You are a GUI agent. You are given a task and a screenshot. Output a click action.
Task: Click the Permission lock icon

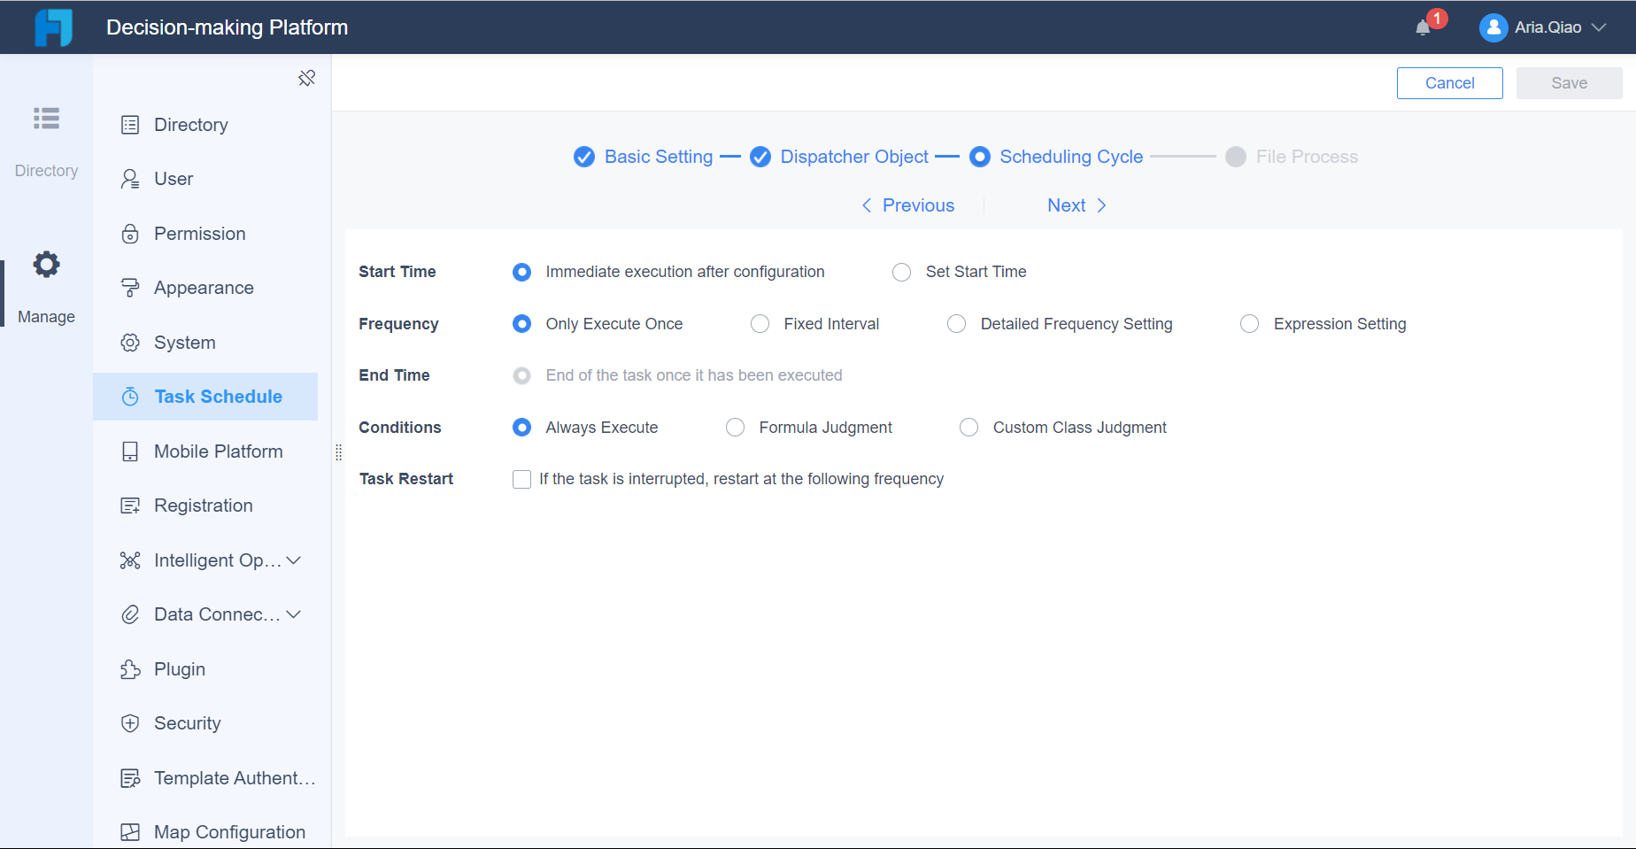click(x=130, y=234)
